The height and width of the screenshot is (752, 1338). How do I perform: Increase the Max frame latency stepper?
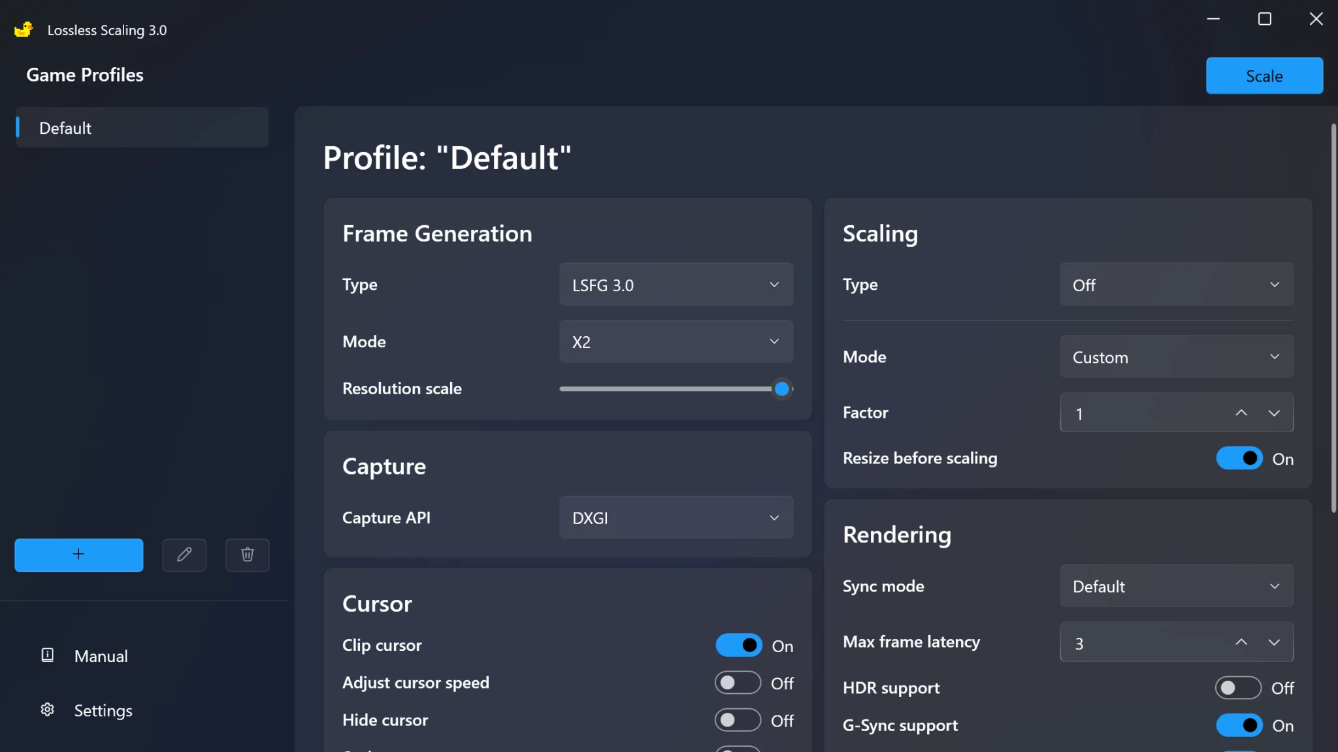pos(1241,642)
